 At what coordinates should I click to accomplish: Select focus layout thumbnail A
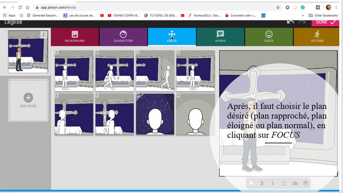coord(74,71)
